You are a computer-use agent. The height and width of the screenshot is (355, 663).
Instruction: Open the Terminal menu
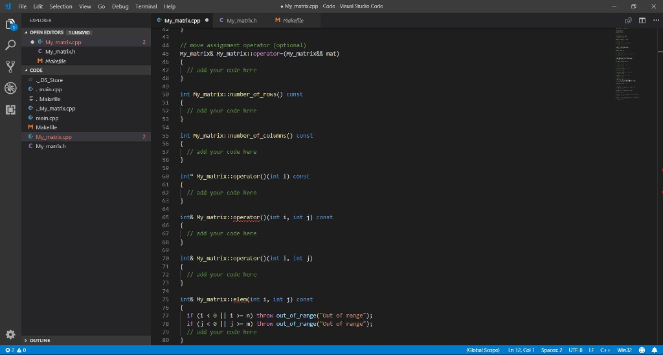point(146,6)
